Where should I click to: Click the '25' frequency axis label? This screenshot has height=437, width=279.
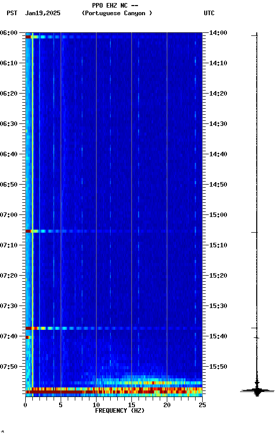(x=202, y=405)
